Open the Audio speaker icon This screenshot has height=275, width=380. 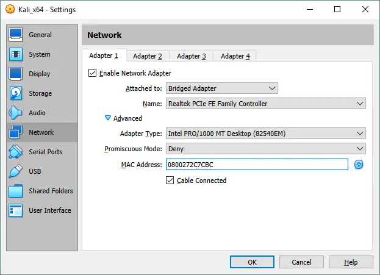pyautogui.click(x=15, y=113)
